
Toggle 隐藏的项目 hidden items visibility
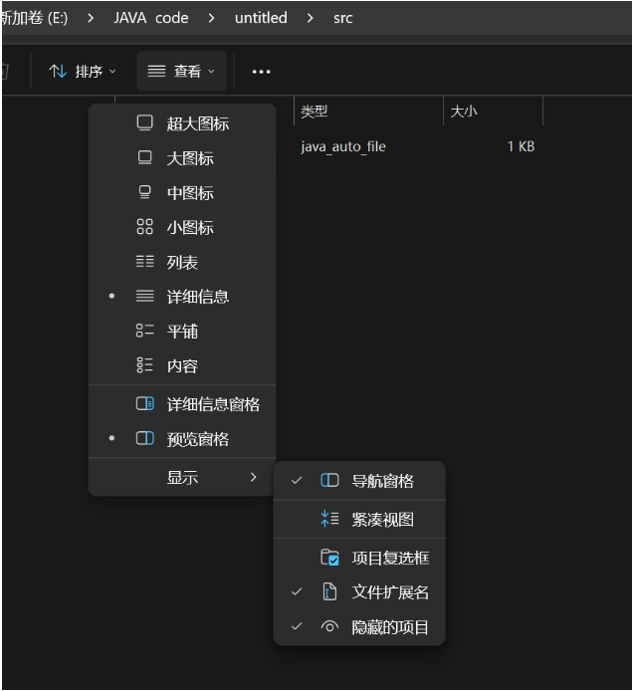[359, 627]
